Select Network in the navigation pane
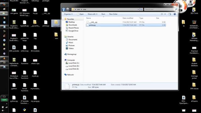The height and width of the screenshot is (113, 201). point(70,75)
